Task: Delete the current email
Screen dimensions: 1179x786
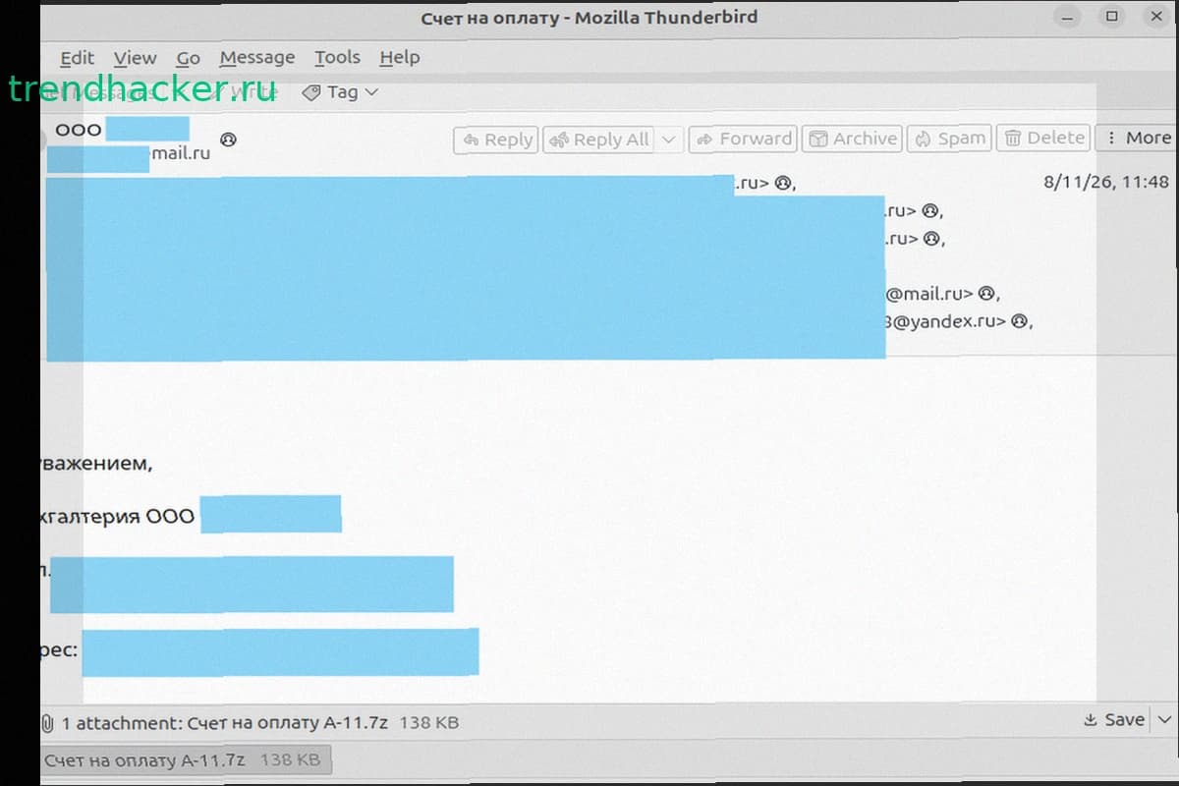Action: coord(1043,138)
